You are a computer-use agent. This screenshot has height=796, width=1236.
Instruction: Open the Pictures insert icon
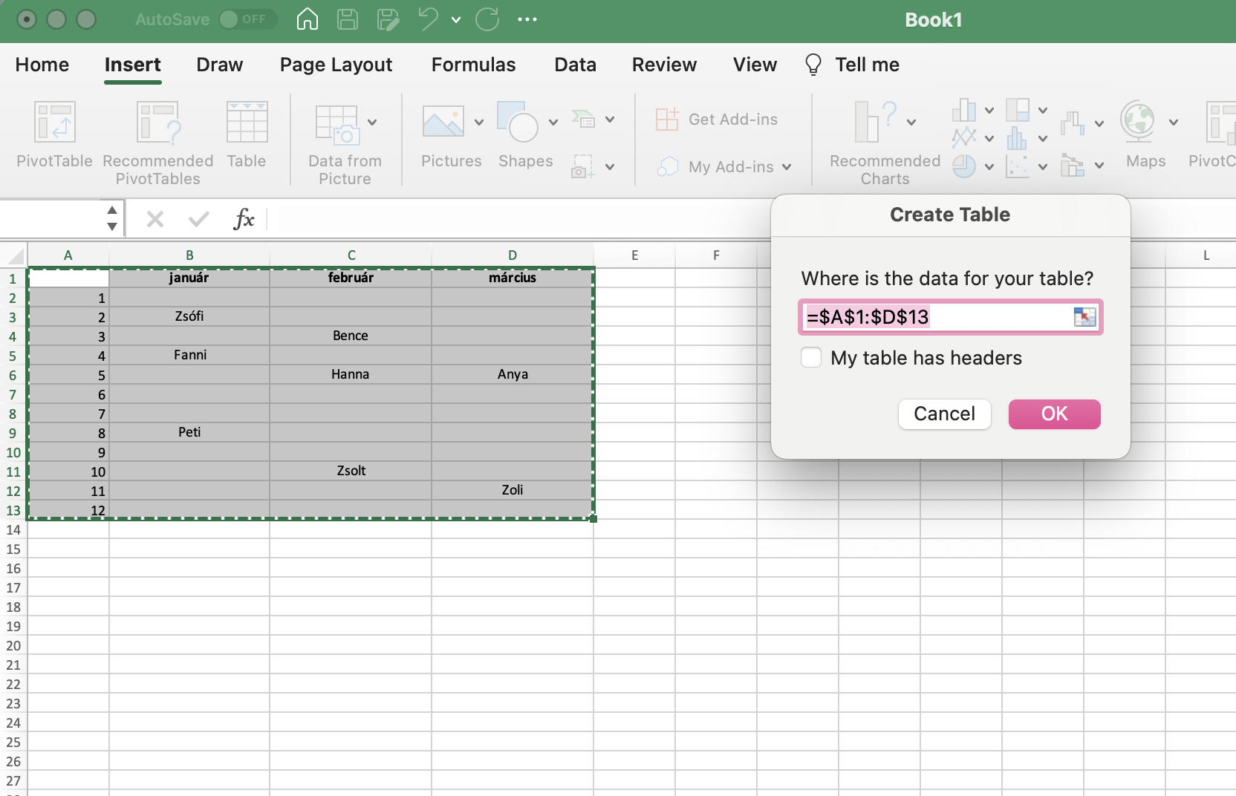point(443,122)
